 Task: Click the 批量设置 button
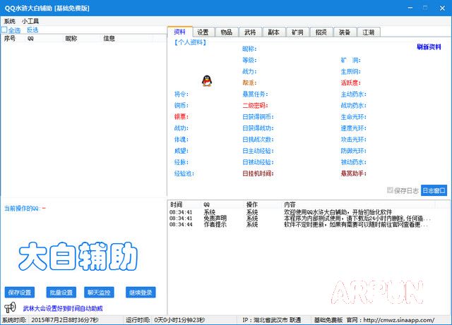coord(61,293)
